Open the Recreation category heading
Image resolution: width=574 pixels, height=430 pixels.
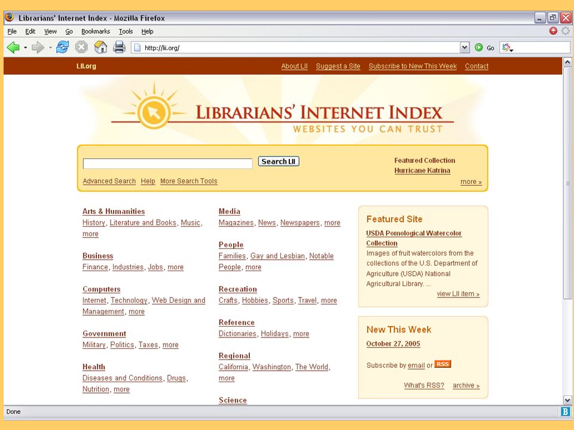coord(237,289)
